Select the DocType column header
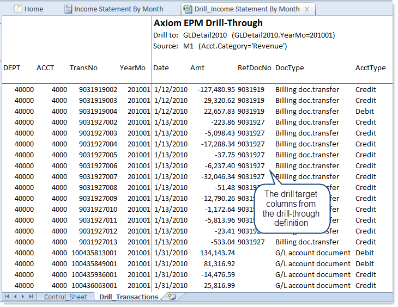Image resolution: width=398 pixels, height=307 pixels. click(290, 68)
